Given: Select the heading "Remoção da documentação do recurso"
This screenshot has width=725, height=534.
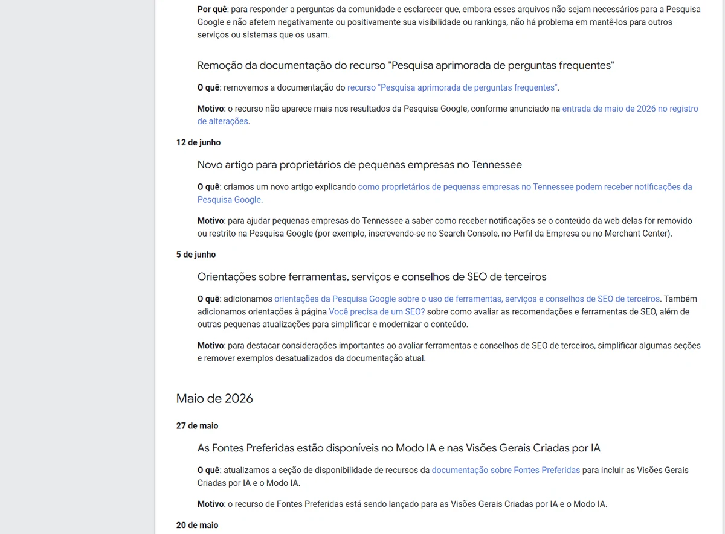Looking at the screenshot, I should click(x=405, y=65).
